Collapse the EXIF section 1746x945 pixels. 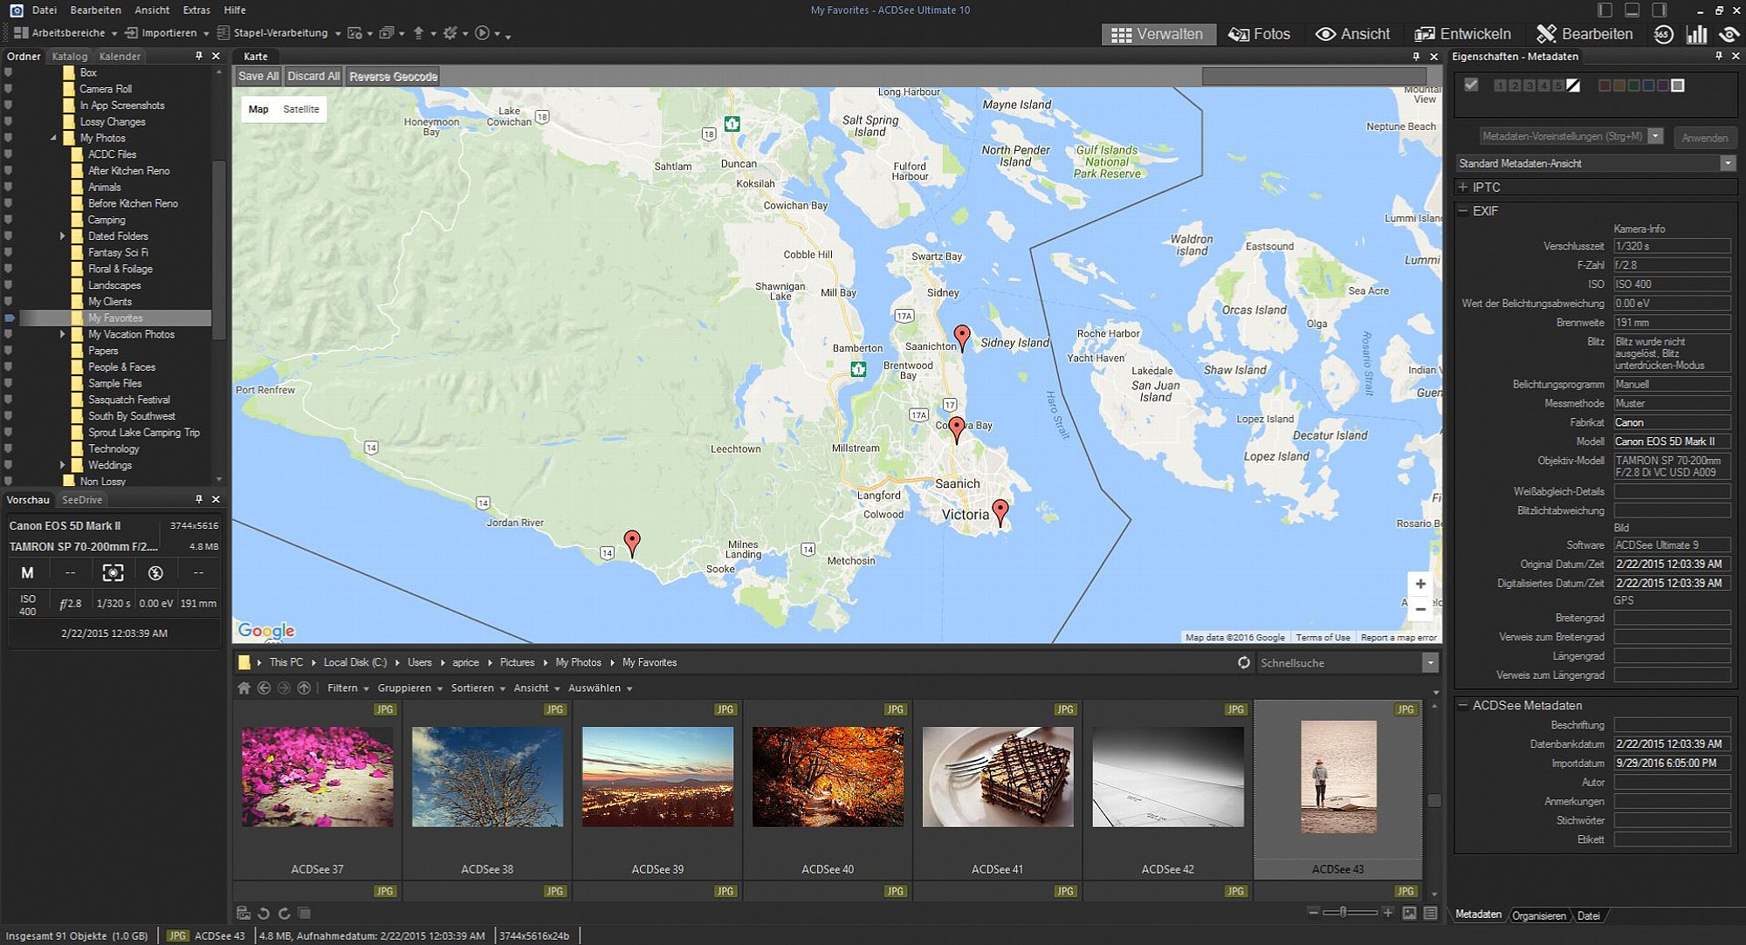1463,210
